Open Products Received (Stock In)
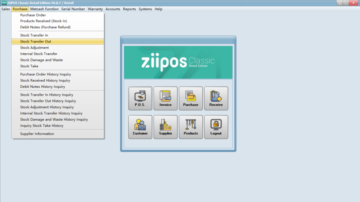Image resolution: width=360 pixels, height=202 pixels. [x=43, y=21]
